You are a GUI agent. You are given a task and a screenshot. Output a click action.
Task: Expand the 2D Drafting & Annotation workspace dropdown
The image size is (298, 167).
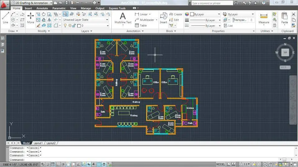[51, 3]
